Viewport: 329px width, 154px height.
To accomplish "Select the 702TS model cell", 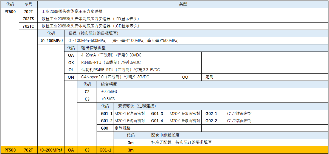I will 28,19.
